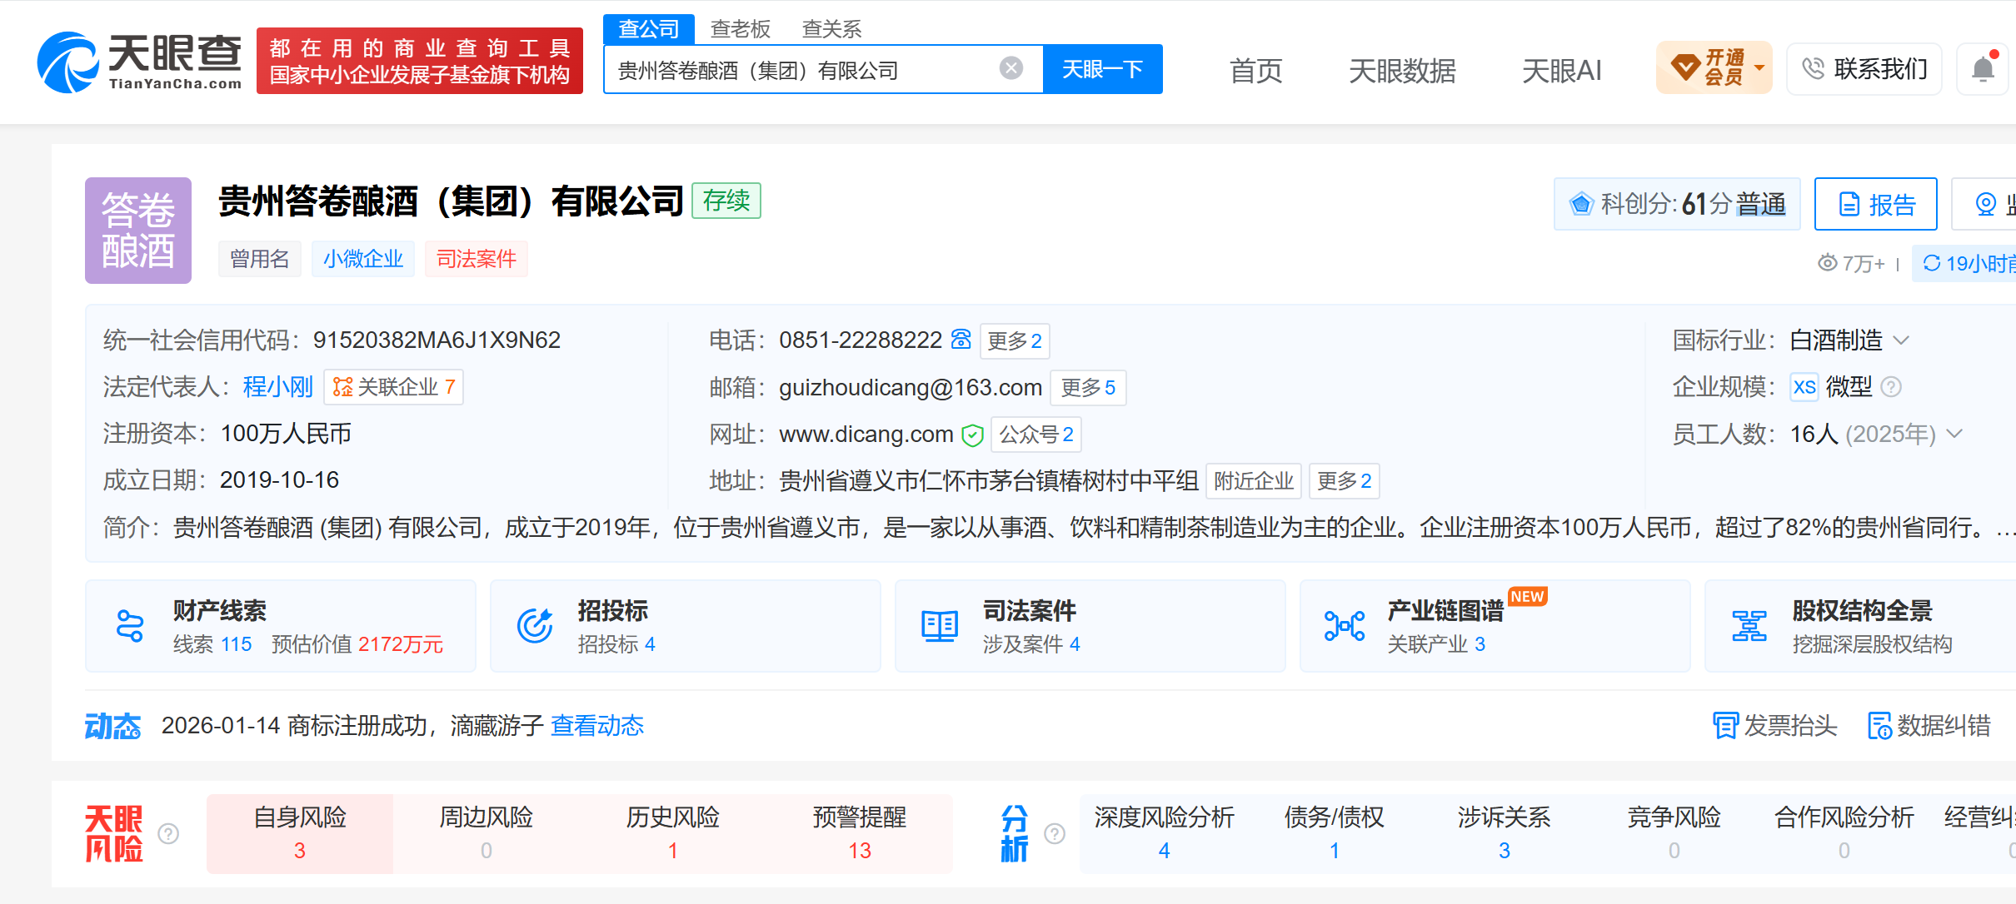Show more addresses 更多2
Image resolution: width=2016 pixels, height=904 pixels.
pos(1345,481)
